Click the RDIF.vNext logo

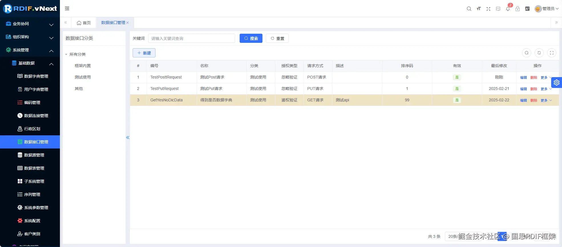(30, 9)
